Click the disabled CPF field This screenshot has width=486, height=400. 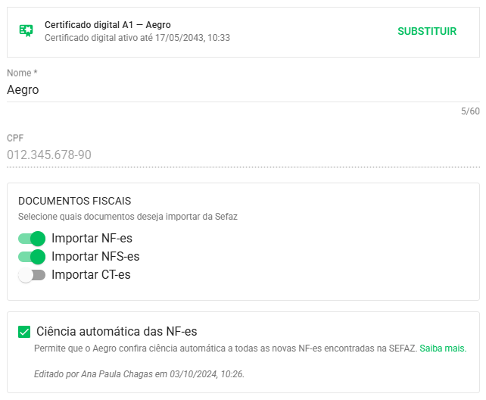tap(243, 155)
